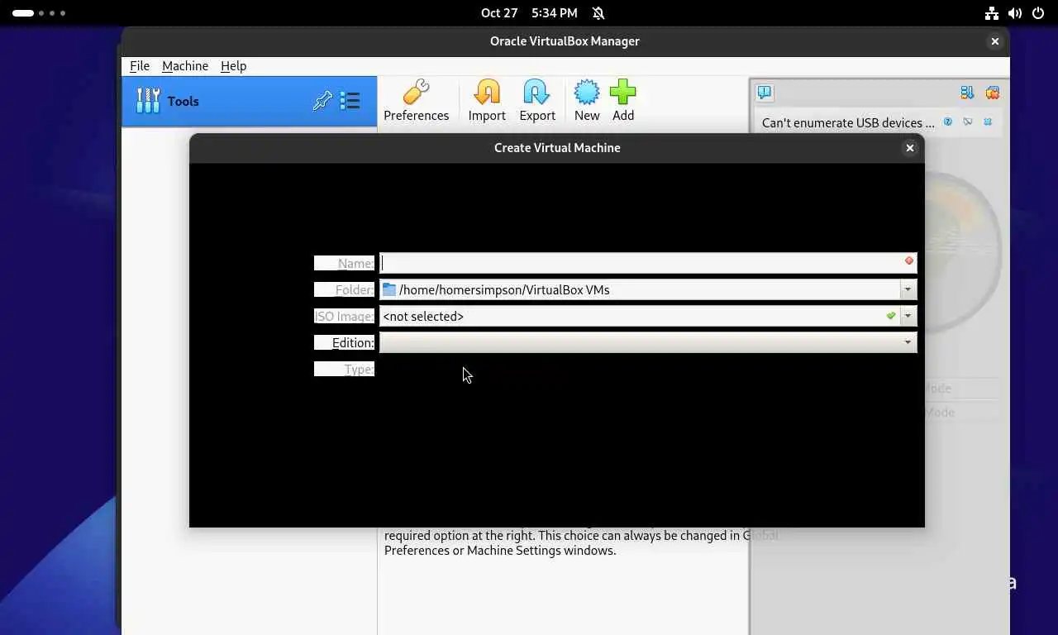This screenshot has height=635, width=1058.
Task: Click the network icon in top bar
Action: pos(992,13)
